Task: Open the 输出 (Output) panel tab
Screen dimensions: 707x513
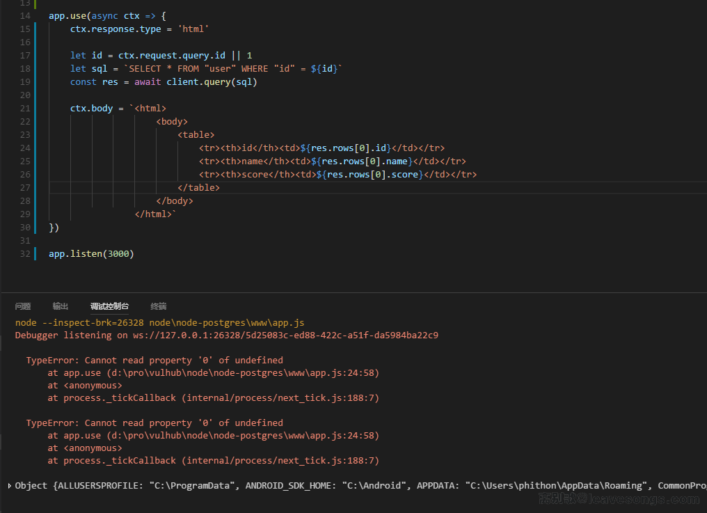Action: tap(61, 306)
